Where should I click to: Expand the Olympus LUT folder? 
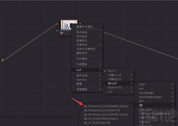point(155,122)
